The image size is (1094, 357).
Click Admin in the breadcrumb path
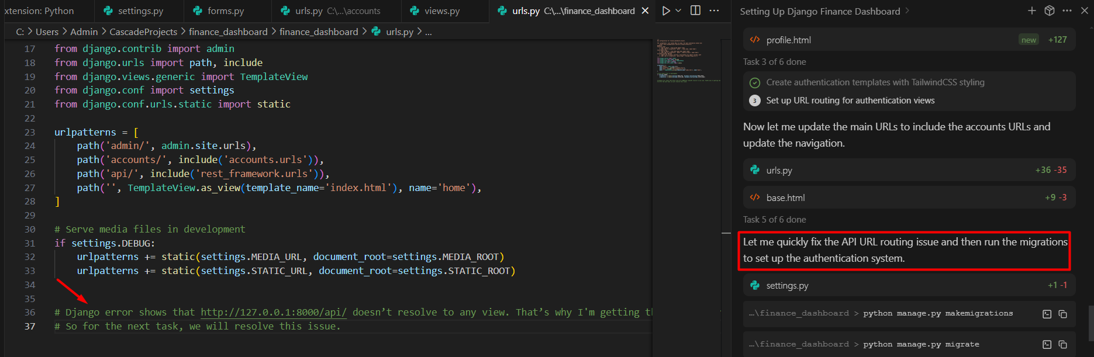84,32
